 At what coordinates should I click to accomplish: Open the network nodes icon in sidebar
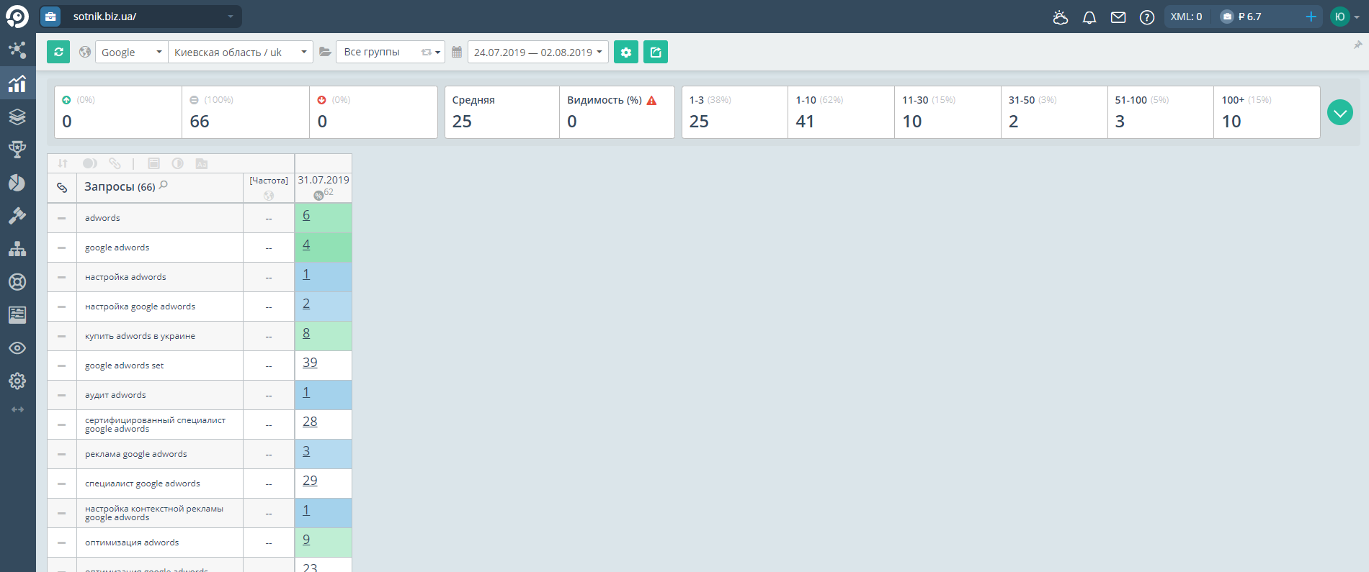17,50
